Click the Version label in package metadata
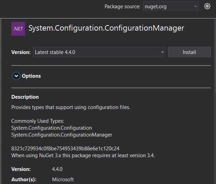This screenshot has height=184, width=216. coord(21,169)
